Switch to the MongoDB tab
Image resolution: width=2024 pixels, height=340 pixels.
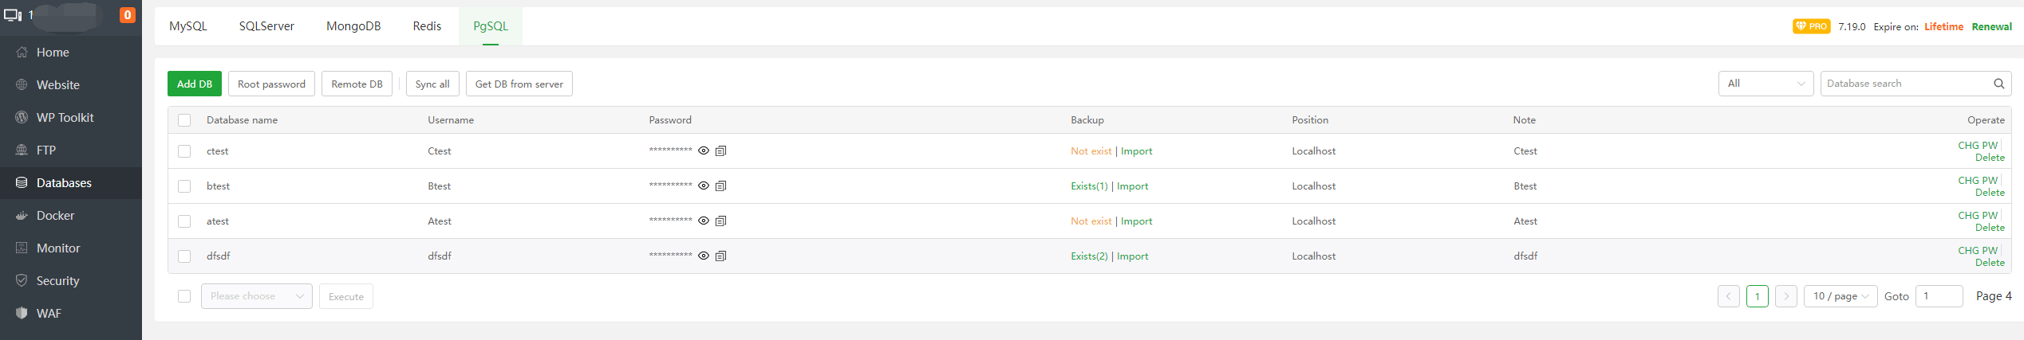(353, 26)
